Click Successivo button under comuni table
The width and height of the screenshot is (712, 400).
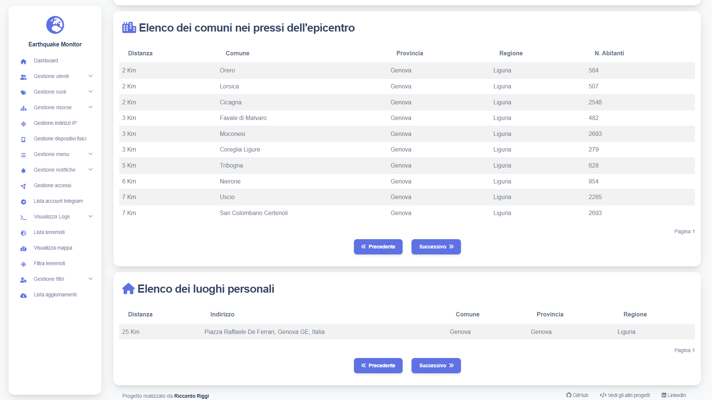pos(436,247)
